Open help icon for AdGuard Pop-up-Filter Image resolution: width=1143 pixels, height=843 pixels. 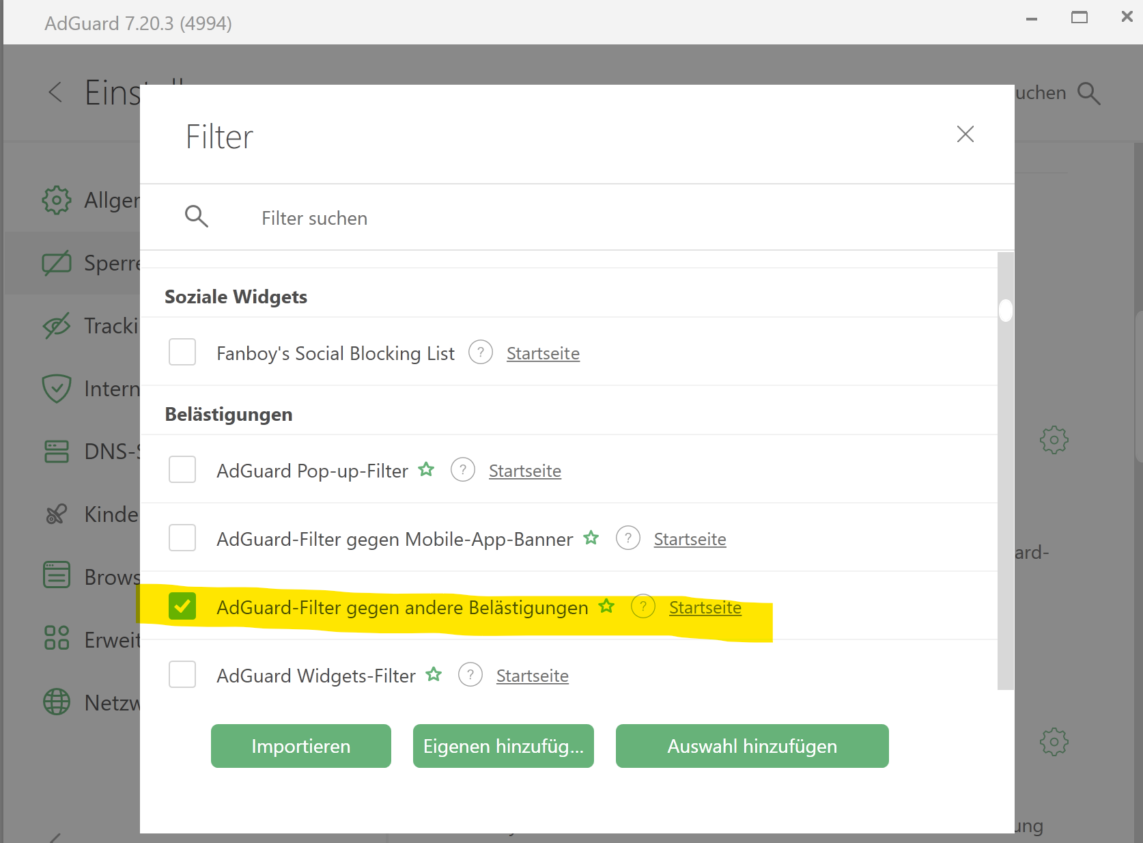click(463, 470)
